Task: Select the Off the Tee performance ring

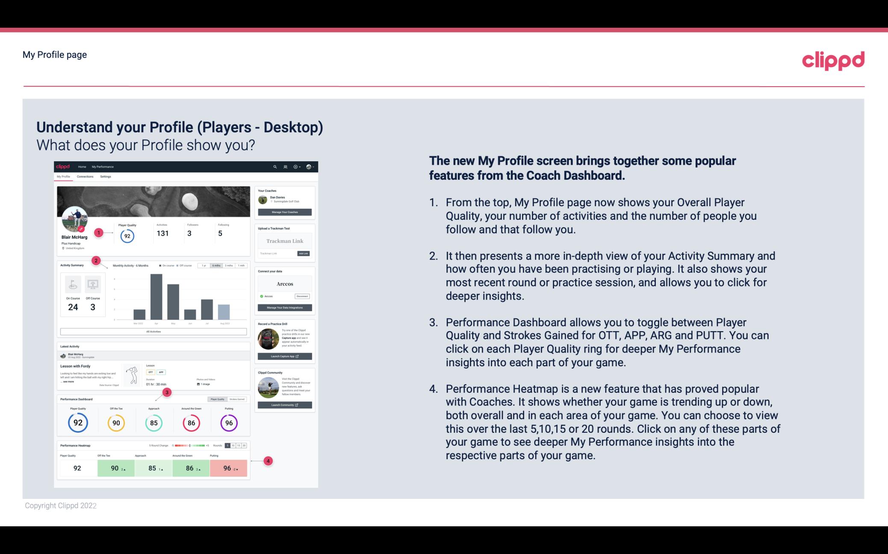Action: tap(116, 422)
